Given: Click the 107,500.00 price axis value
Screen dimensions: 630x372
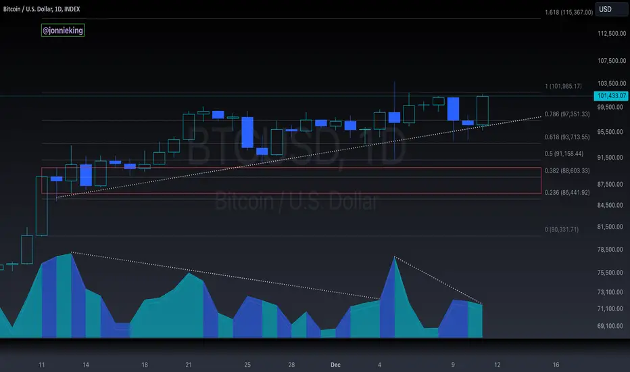Looking at the screenshot, I should (612, 61).
